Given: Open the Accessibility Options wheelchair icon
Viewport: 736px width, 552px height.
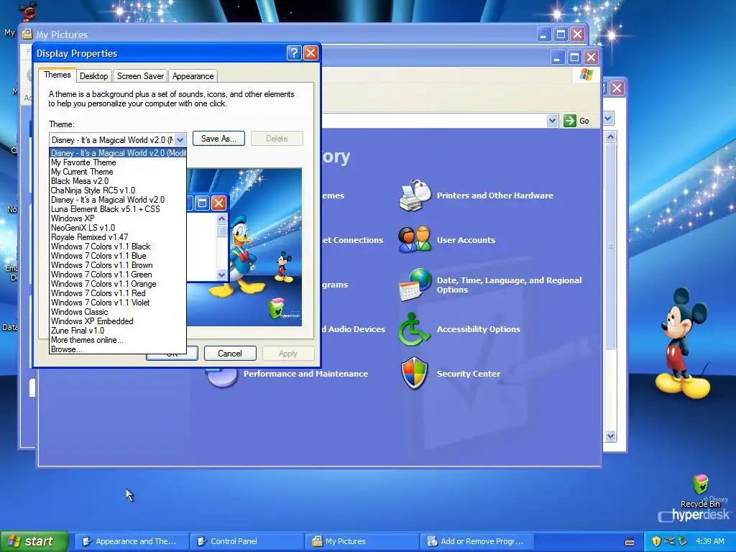Looking at the screenshot, I should (414, 329).
